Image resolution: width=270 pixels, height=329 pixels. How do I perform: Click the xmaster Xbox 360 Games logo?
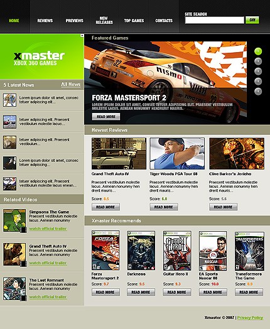(x=39, y=59)
